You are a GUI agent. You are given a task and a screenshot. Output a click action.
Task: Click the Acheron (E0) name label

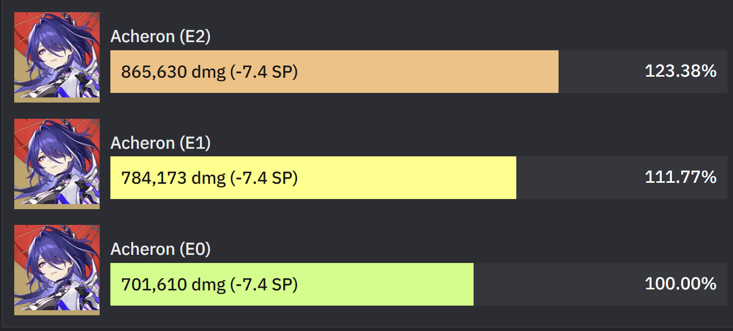(x=161, y=249)
